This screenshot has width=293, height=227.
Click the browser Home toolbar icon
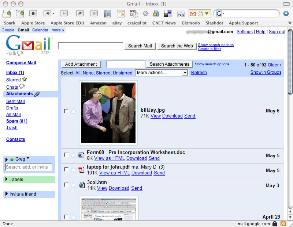click(x=33, y=14)
